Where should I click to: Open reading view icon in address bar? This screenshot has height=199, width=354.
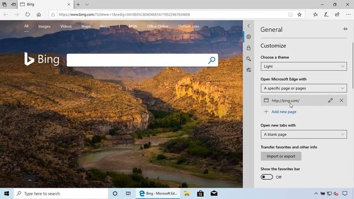[x=290, y=14]
